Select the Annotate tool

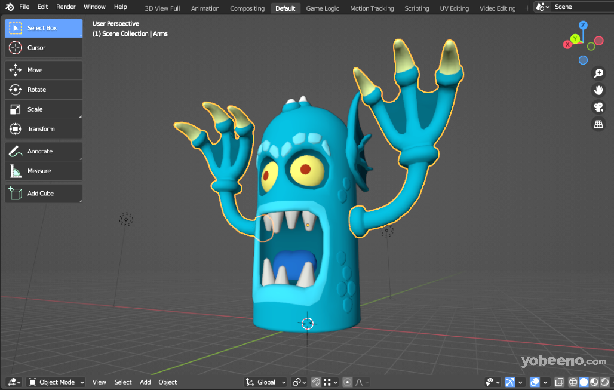[x=44, y=151]
